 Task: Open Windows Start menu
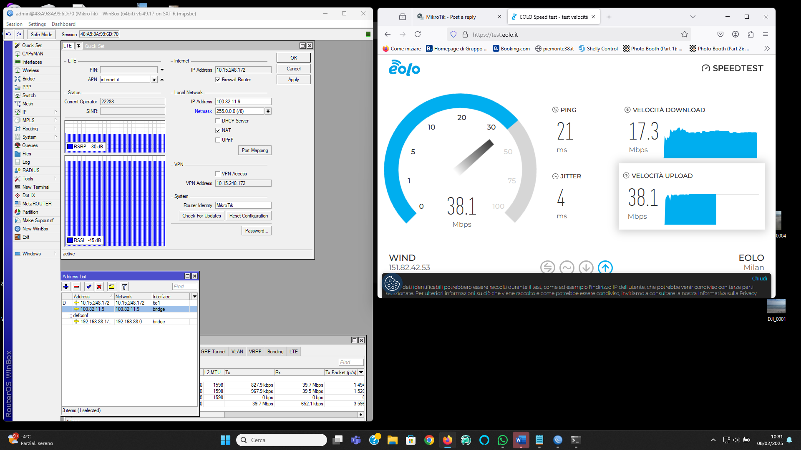(225, 440)
